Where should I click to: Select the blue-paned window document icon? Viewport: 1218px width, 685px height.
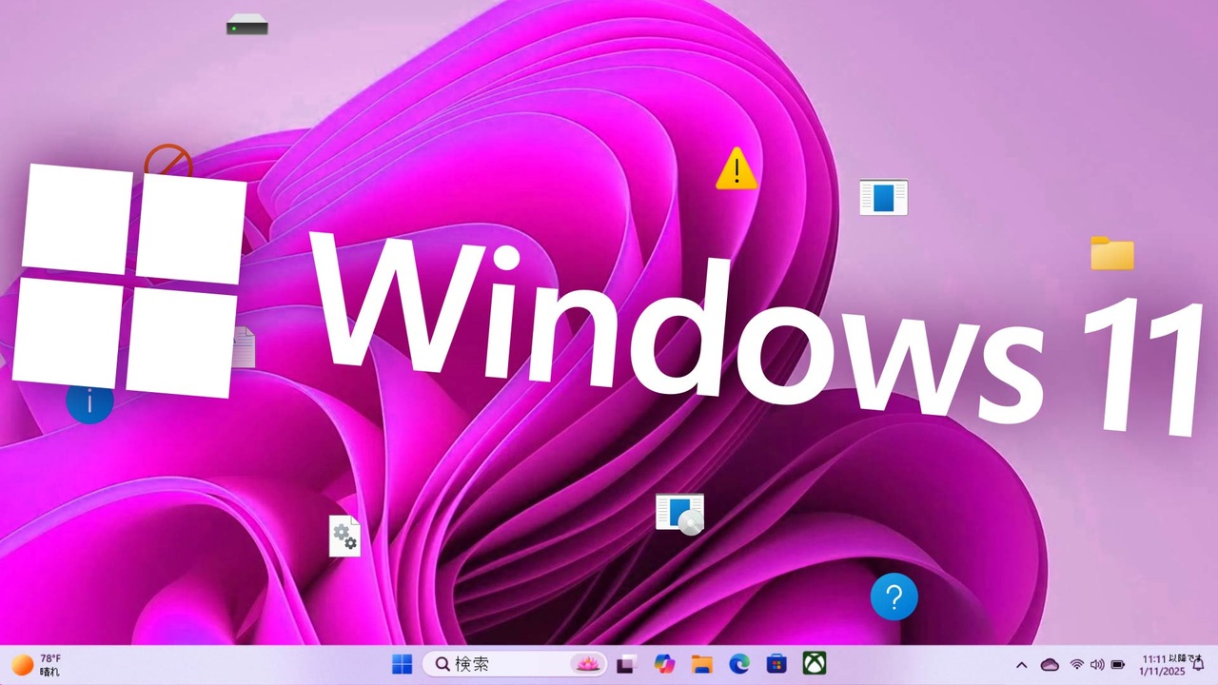[x=883, y=198]
